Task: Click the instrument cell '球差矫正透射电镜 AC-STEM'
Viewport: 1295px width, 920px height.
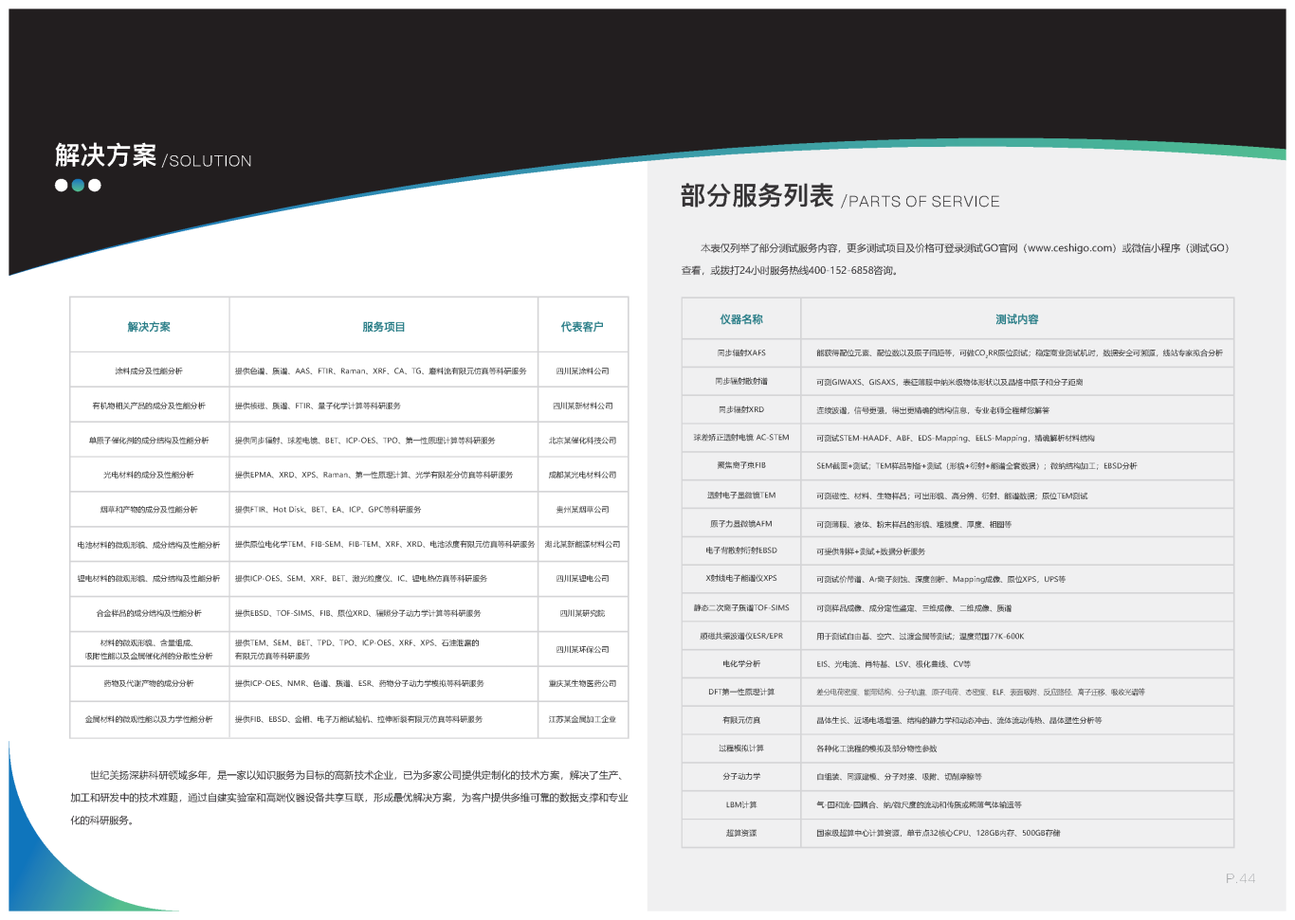Action: tap(741, 438)
